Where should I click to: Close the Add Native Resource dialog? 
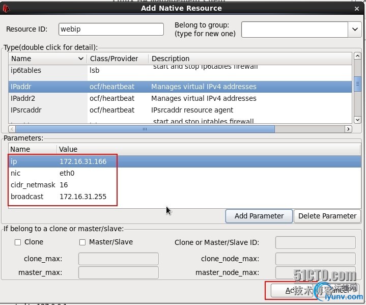[x=357, y=9]
